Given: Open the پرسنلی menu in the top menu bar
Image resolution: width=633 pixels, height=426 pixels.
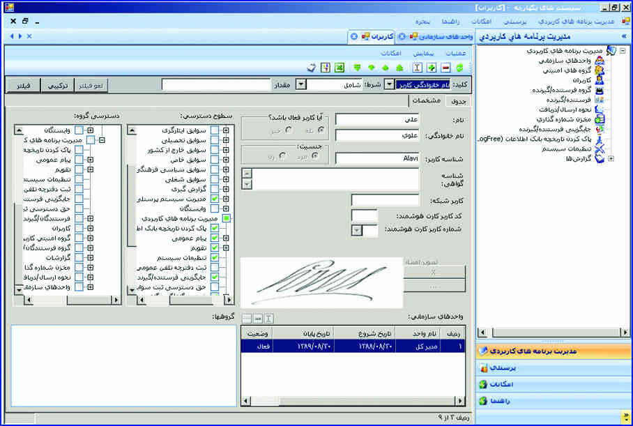Looking at the screenshot, I should (x=515, y=22).
